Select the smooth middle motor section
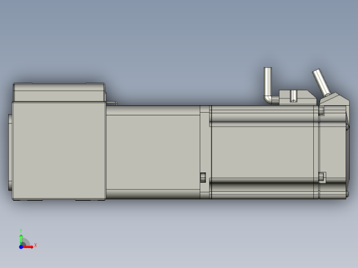This screenshot has width=358, height=268. [x=153, y=152]
